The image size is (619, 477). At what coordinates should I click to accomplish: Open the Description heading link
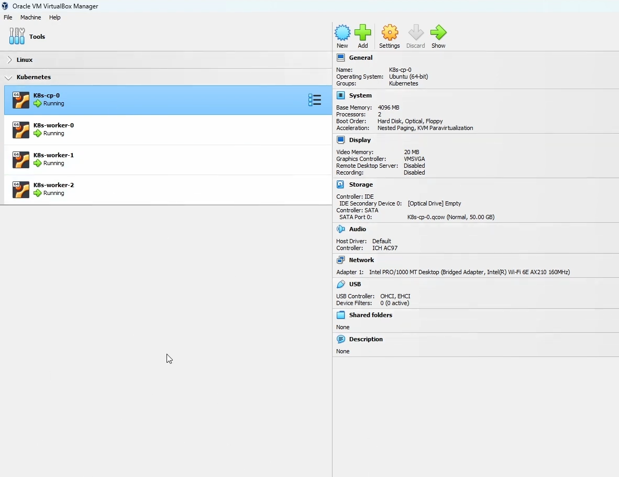pyautogui.click(x=366, y=339)
